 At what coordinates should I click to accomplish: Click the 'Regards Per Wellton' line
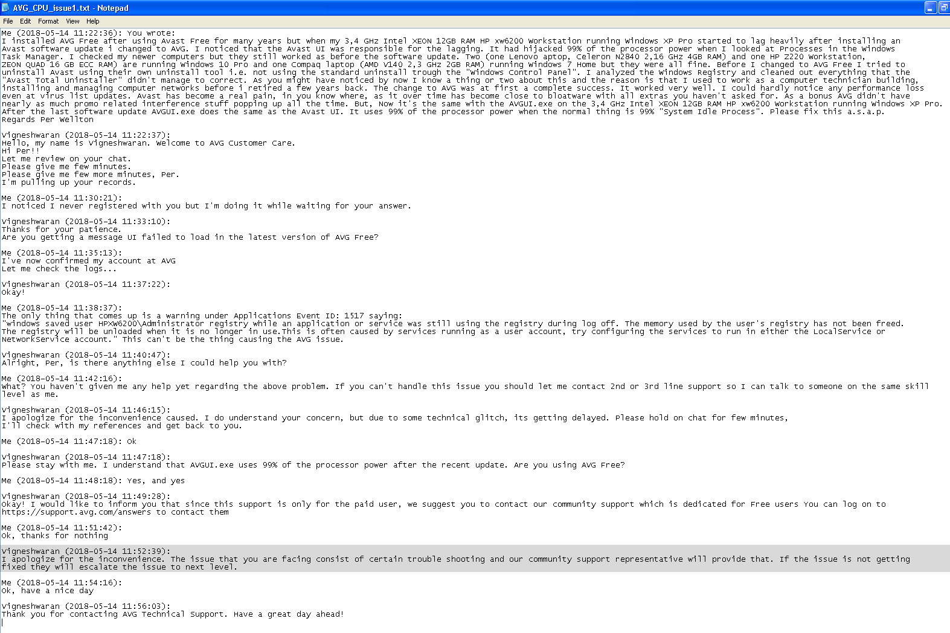47,120
